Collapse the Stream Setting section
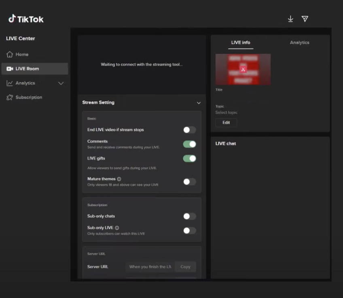This screenshot has width=343, height=298. pyautogui.click(x=199, y=103)
